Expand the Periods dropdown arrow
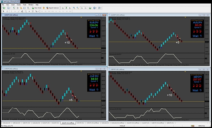The width and height of the screenshot is (212, 128). point(96,8)
